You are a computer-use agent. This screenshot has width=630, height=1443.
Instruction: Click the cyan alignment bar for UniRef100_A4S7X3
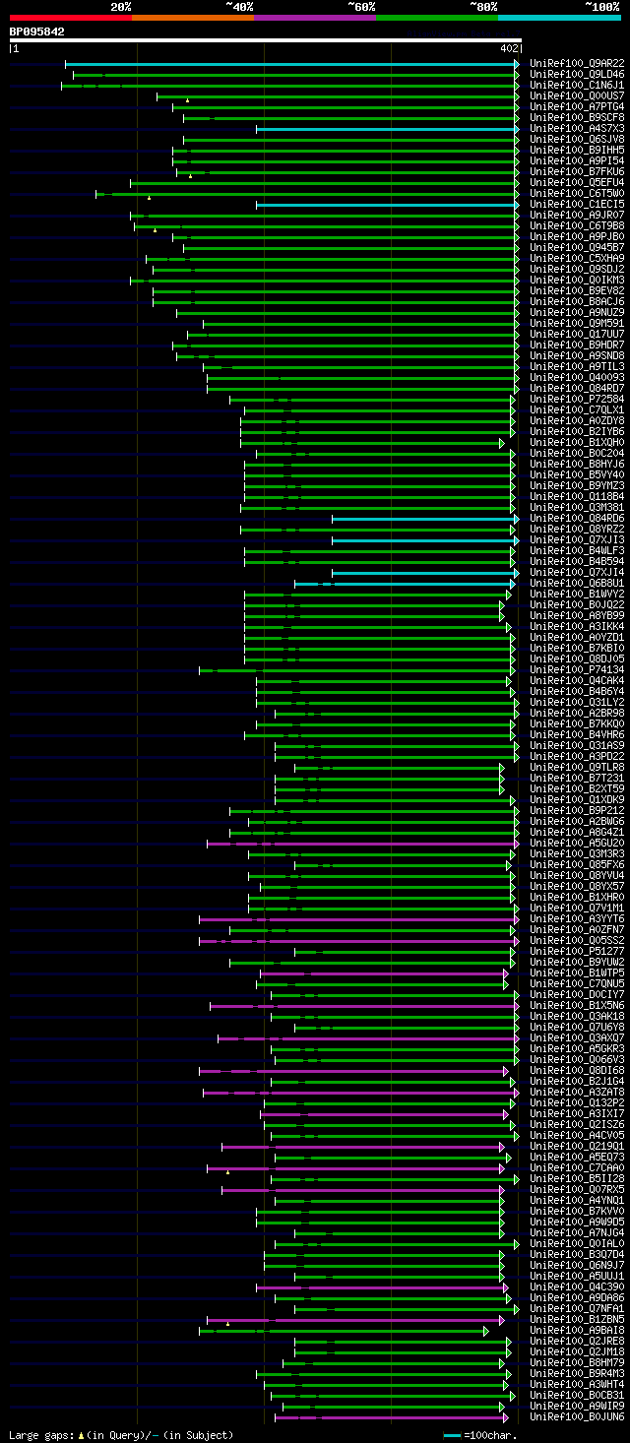(x=387, y=128)
